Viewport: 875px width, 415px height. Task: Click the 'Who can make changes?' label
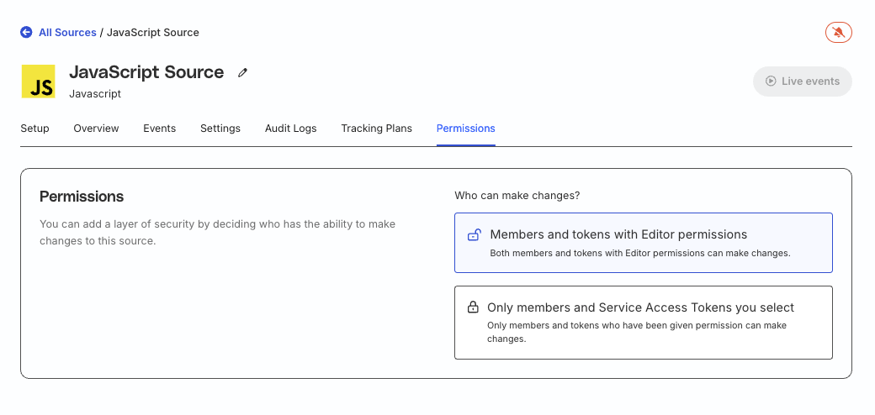(x=517, y=196)
